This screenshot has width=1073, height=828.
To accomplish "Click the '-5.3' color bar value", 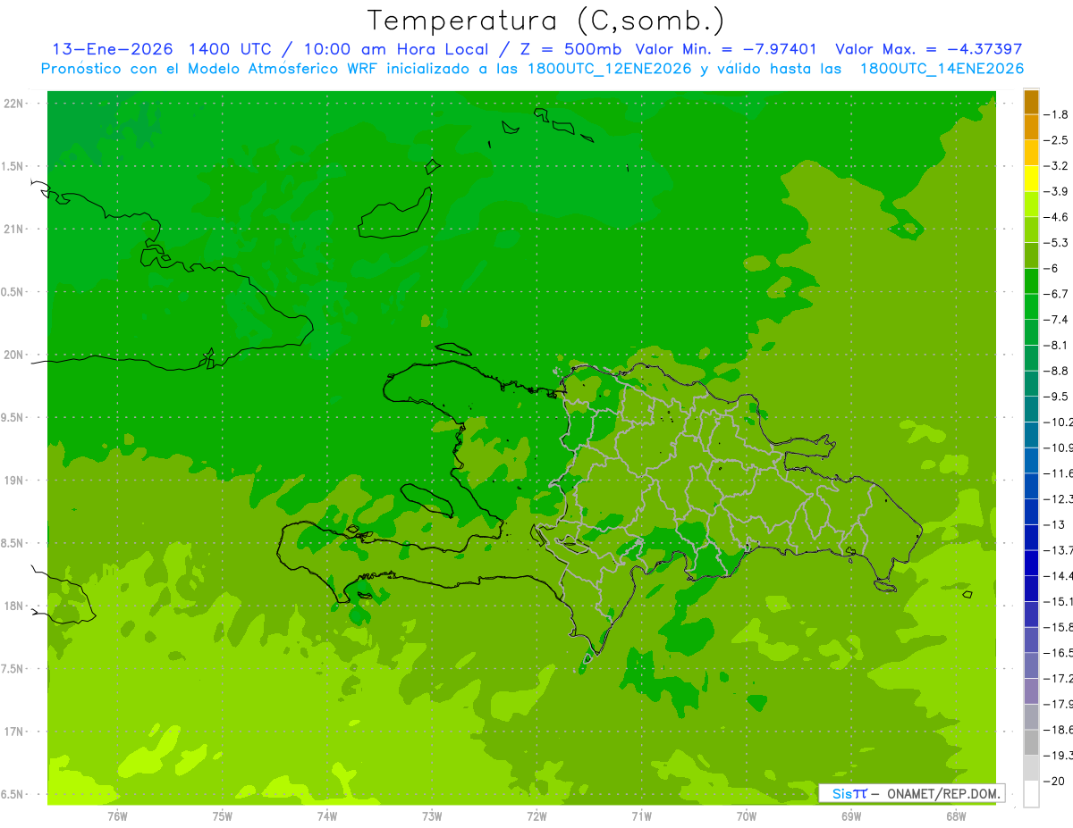I will coord(1056,243).
